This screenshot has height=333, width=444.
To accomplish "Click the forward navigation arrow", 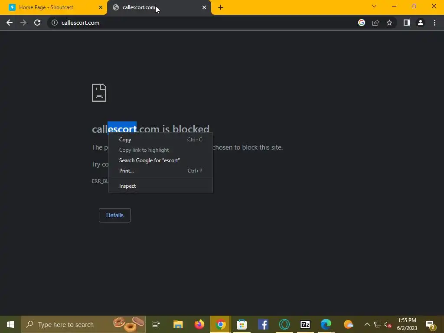I will (x=23, y=23).
